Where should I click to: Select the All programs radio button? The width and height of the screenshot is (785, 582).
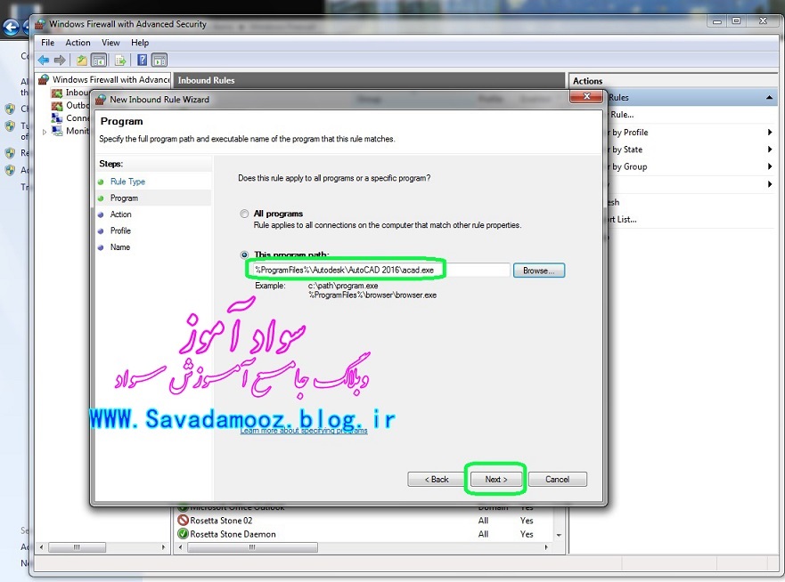244,214
